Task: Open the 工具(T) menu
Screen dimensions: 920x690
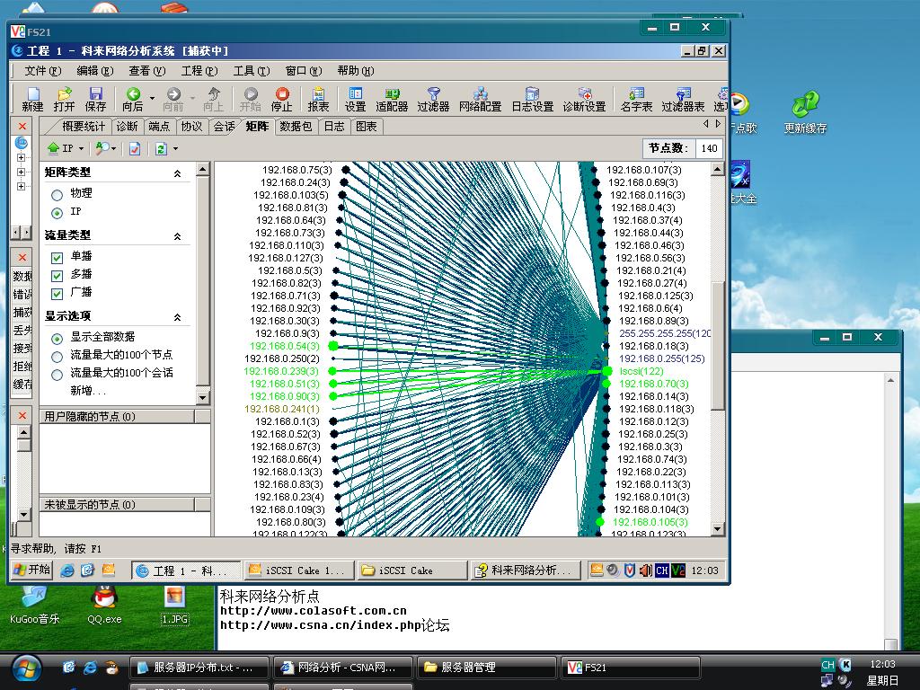Action: point(251,71)
